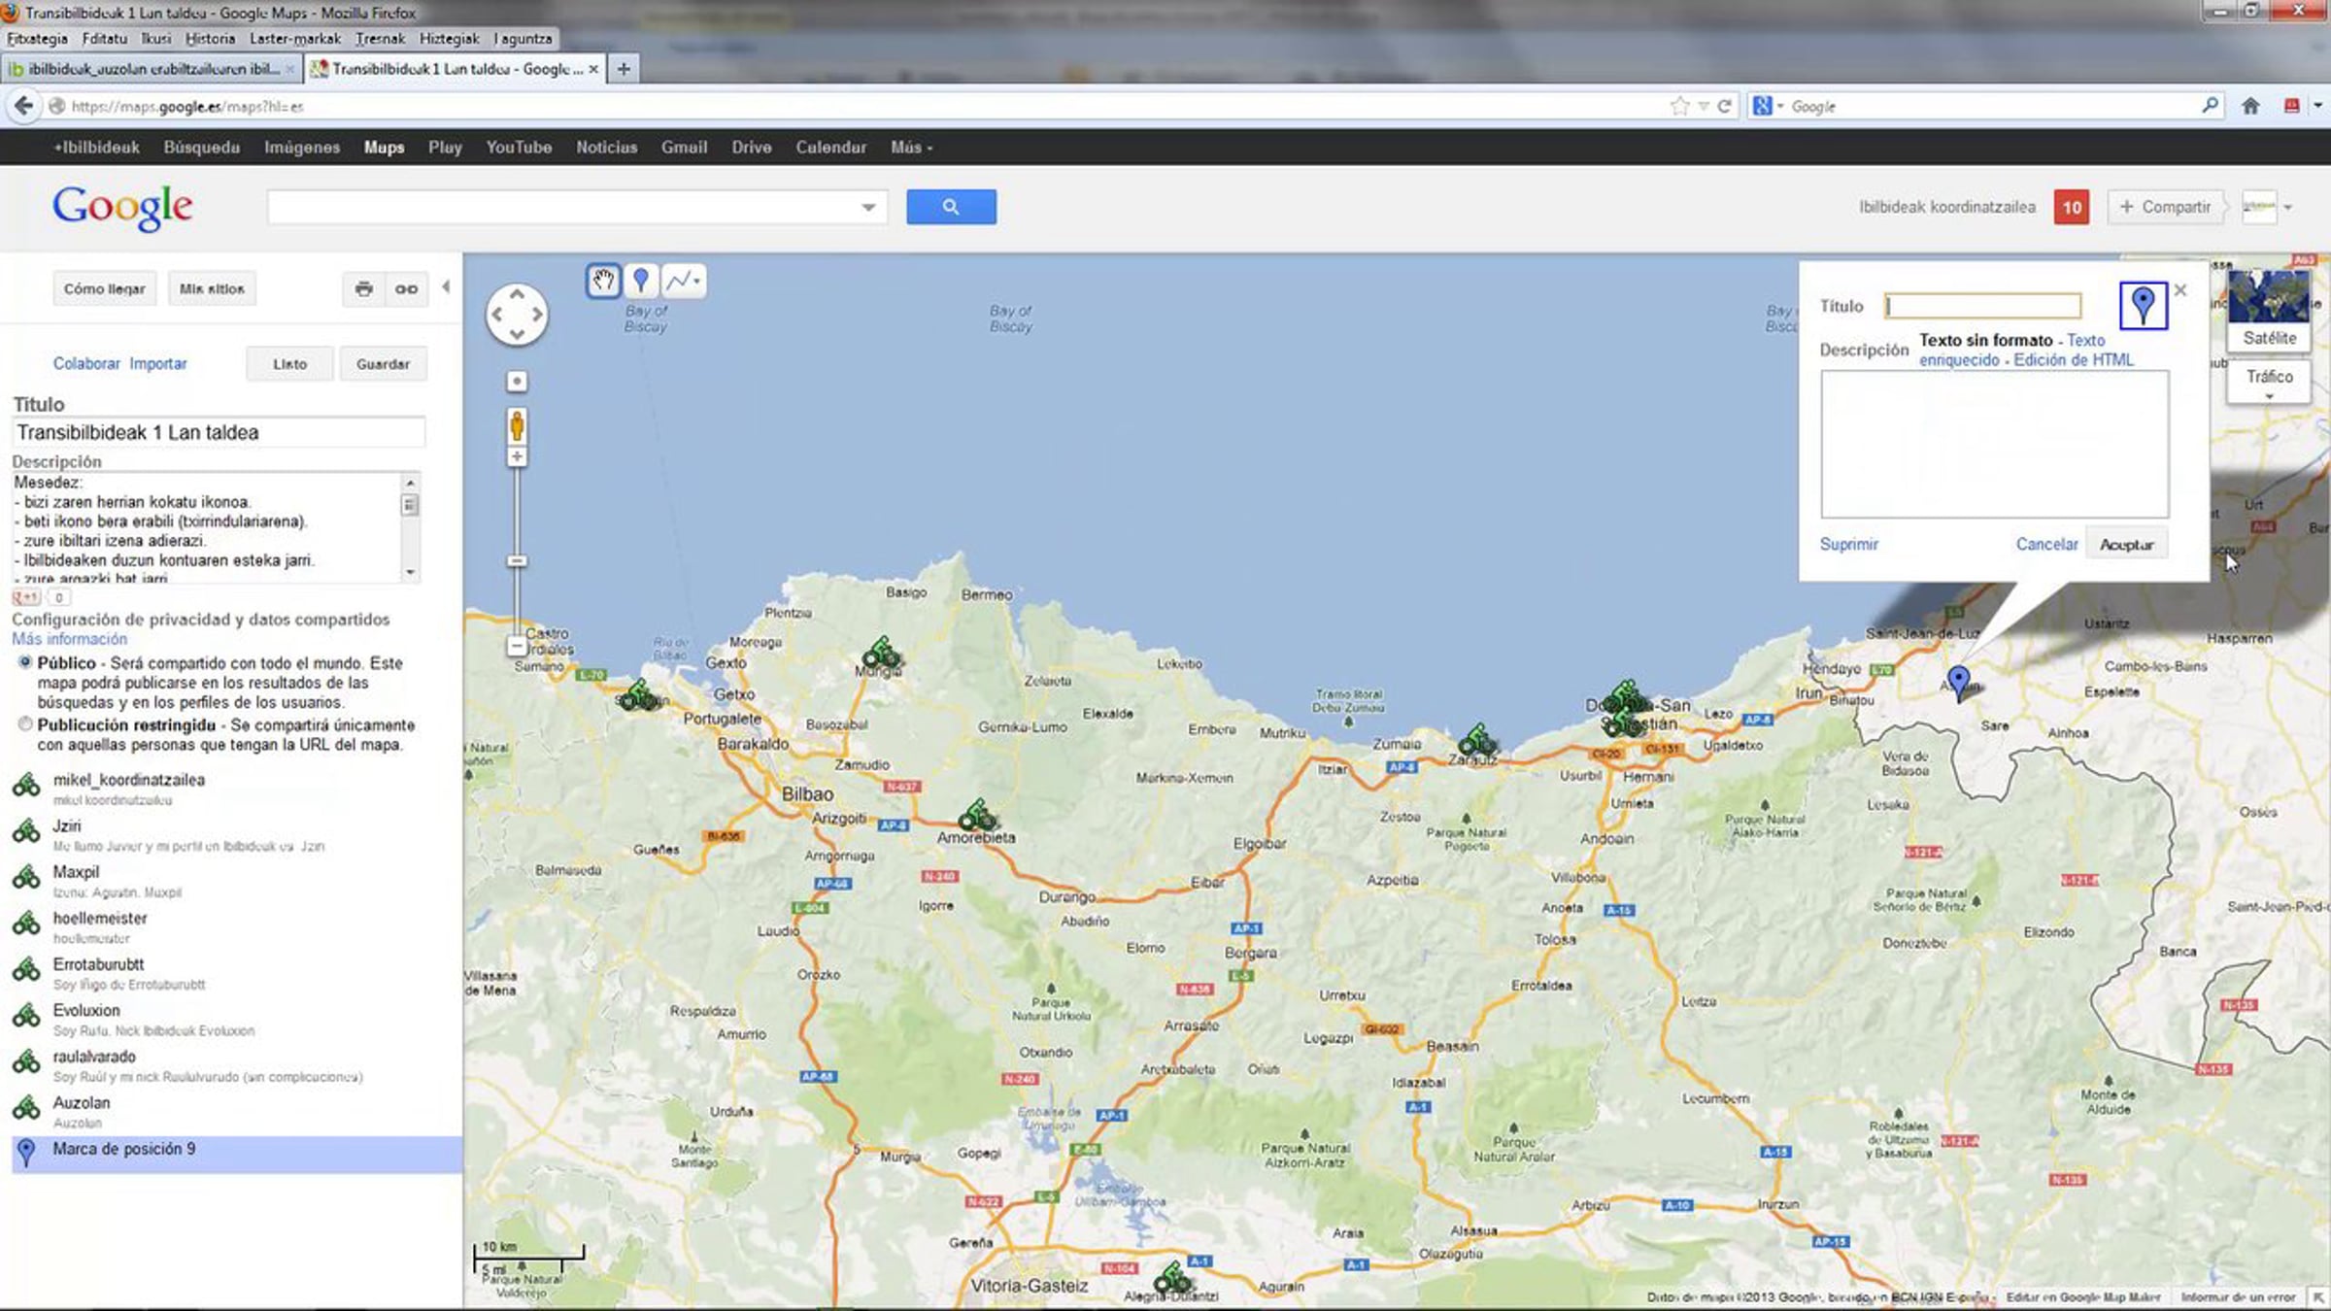Select Publicación restringida radio option

pyautogui.click(x=25, y=724)
